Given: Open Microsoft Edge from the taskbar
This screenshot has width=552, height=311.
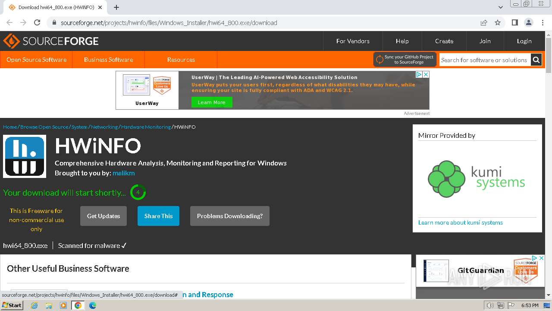Looking at the screenshot, I should click(93, 305).
